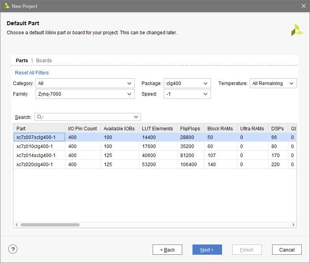The height and width of the screenshot is (263, 310).
Task: Click scrollbar right arrow
Action: coord(293,225)
